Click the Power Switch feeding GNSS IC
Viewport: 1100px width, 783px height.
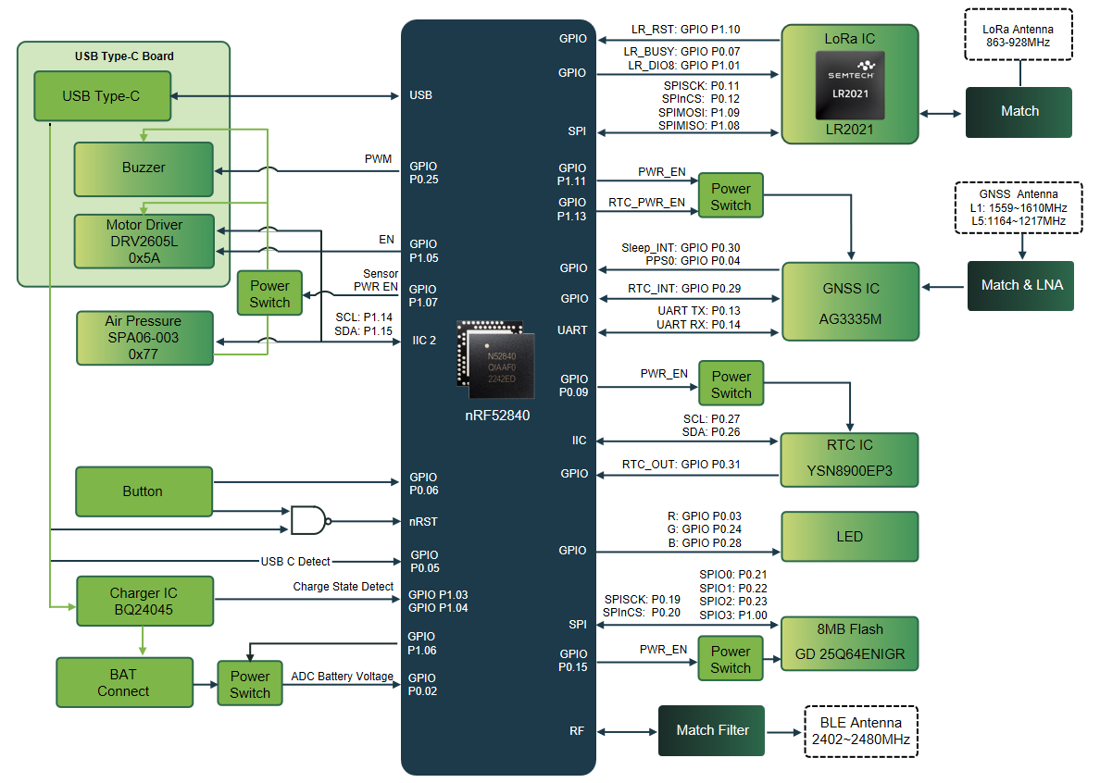coord(731,195)
